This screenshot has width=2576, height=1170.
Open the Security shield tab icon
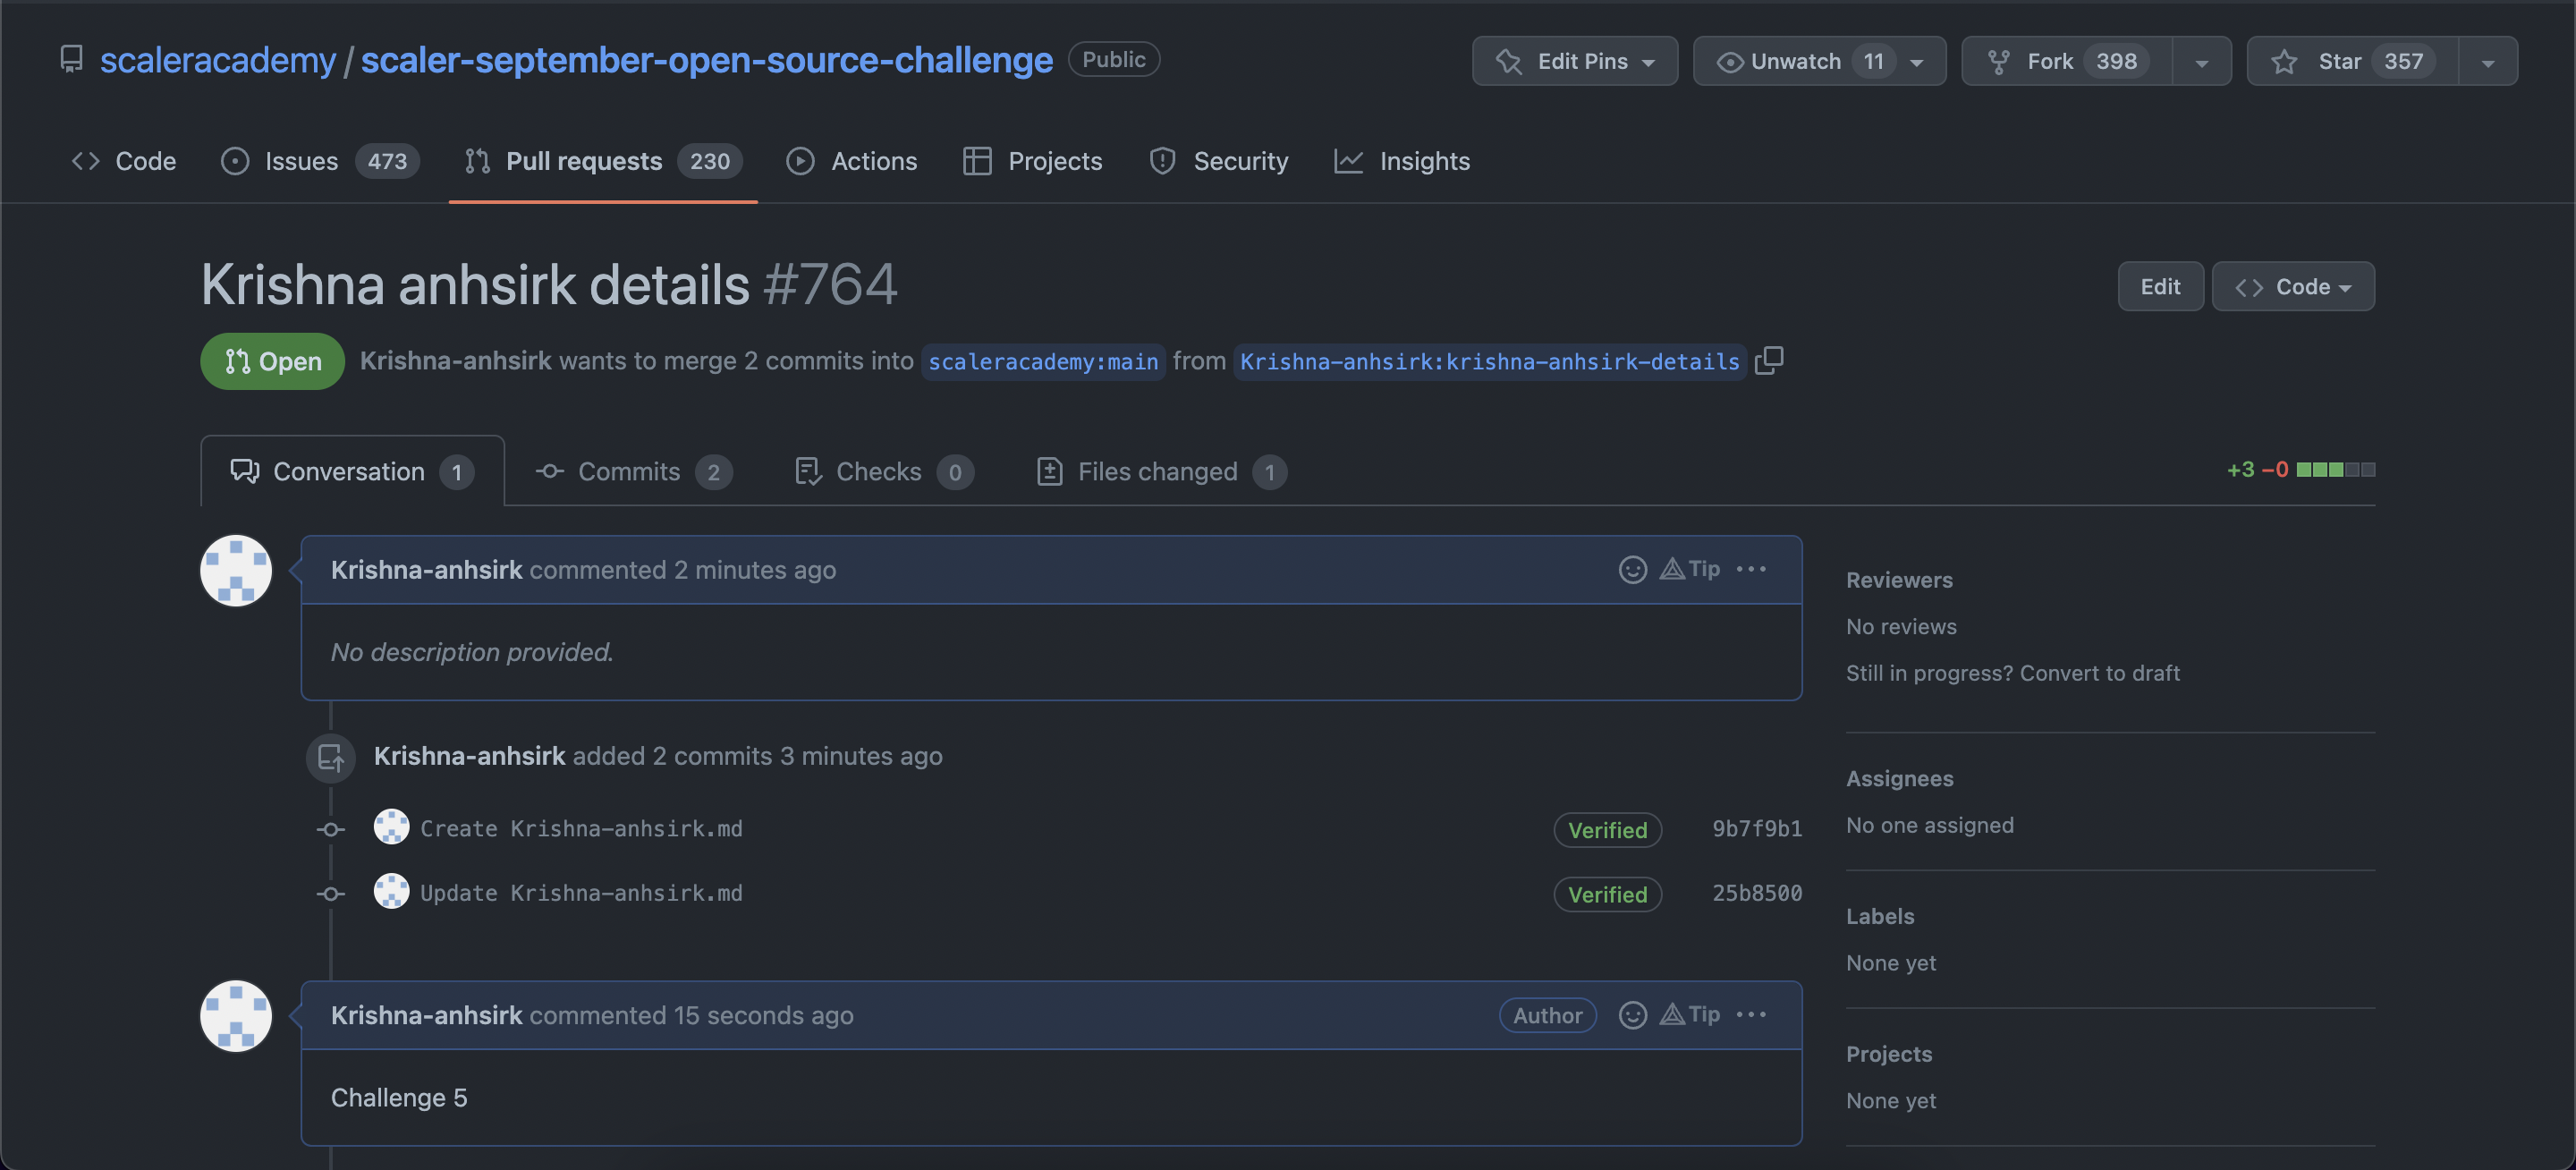[1161, 161]
